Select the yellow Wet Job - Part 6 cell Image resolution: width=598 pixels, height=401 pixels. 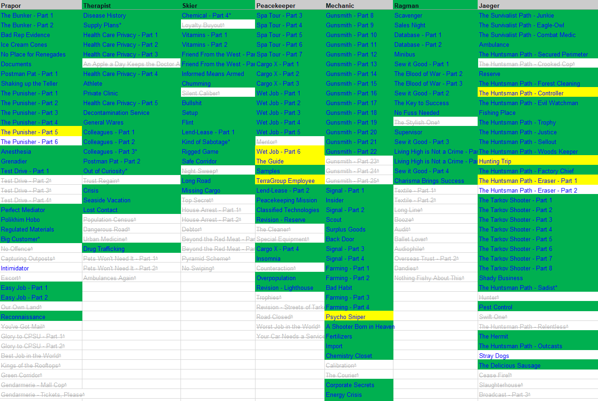tap(290, 151)
